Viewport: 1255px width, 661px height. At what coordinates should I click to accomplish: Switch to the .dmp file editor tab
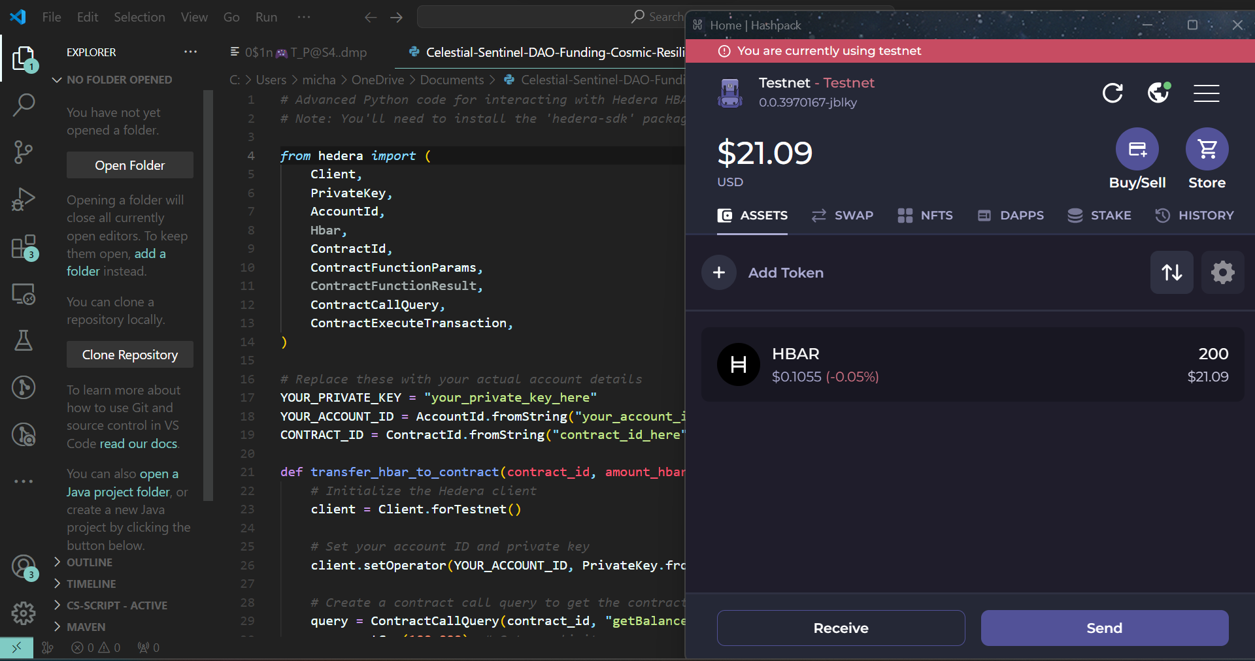(x=299, y=52)
